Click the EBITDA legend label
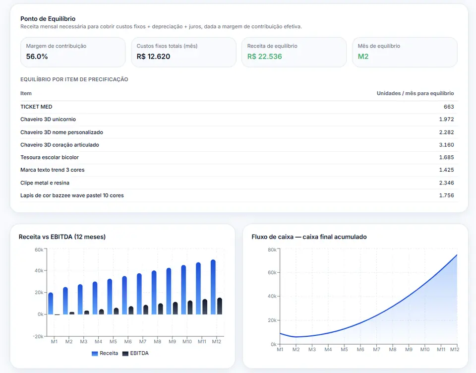The image size is (476, 373). tap(139, 353)
